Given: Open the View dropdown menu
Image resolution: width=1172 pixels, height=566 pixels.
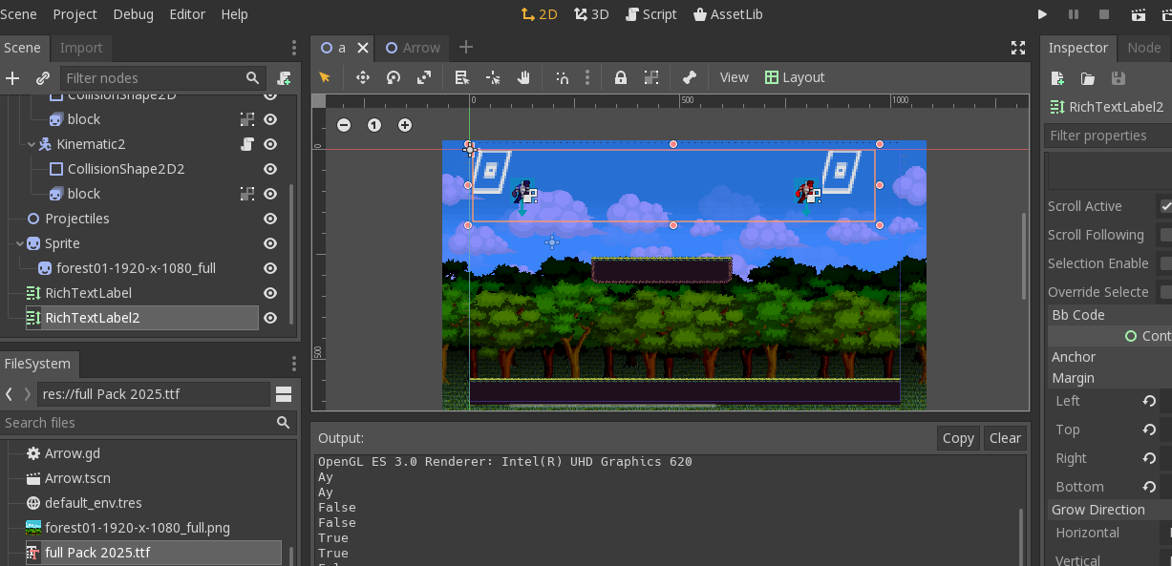Looking at the screenshot, I should [734, 77].
